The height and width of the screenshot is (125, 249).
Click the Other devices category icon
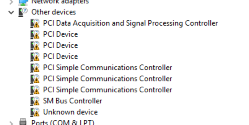point(23,12)
